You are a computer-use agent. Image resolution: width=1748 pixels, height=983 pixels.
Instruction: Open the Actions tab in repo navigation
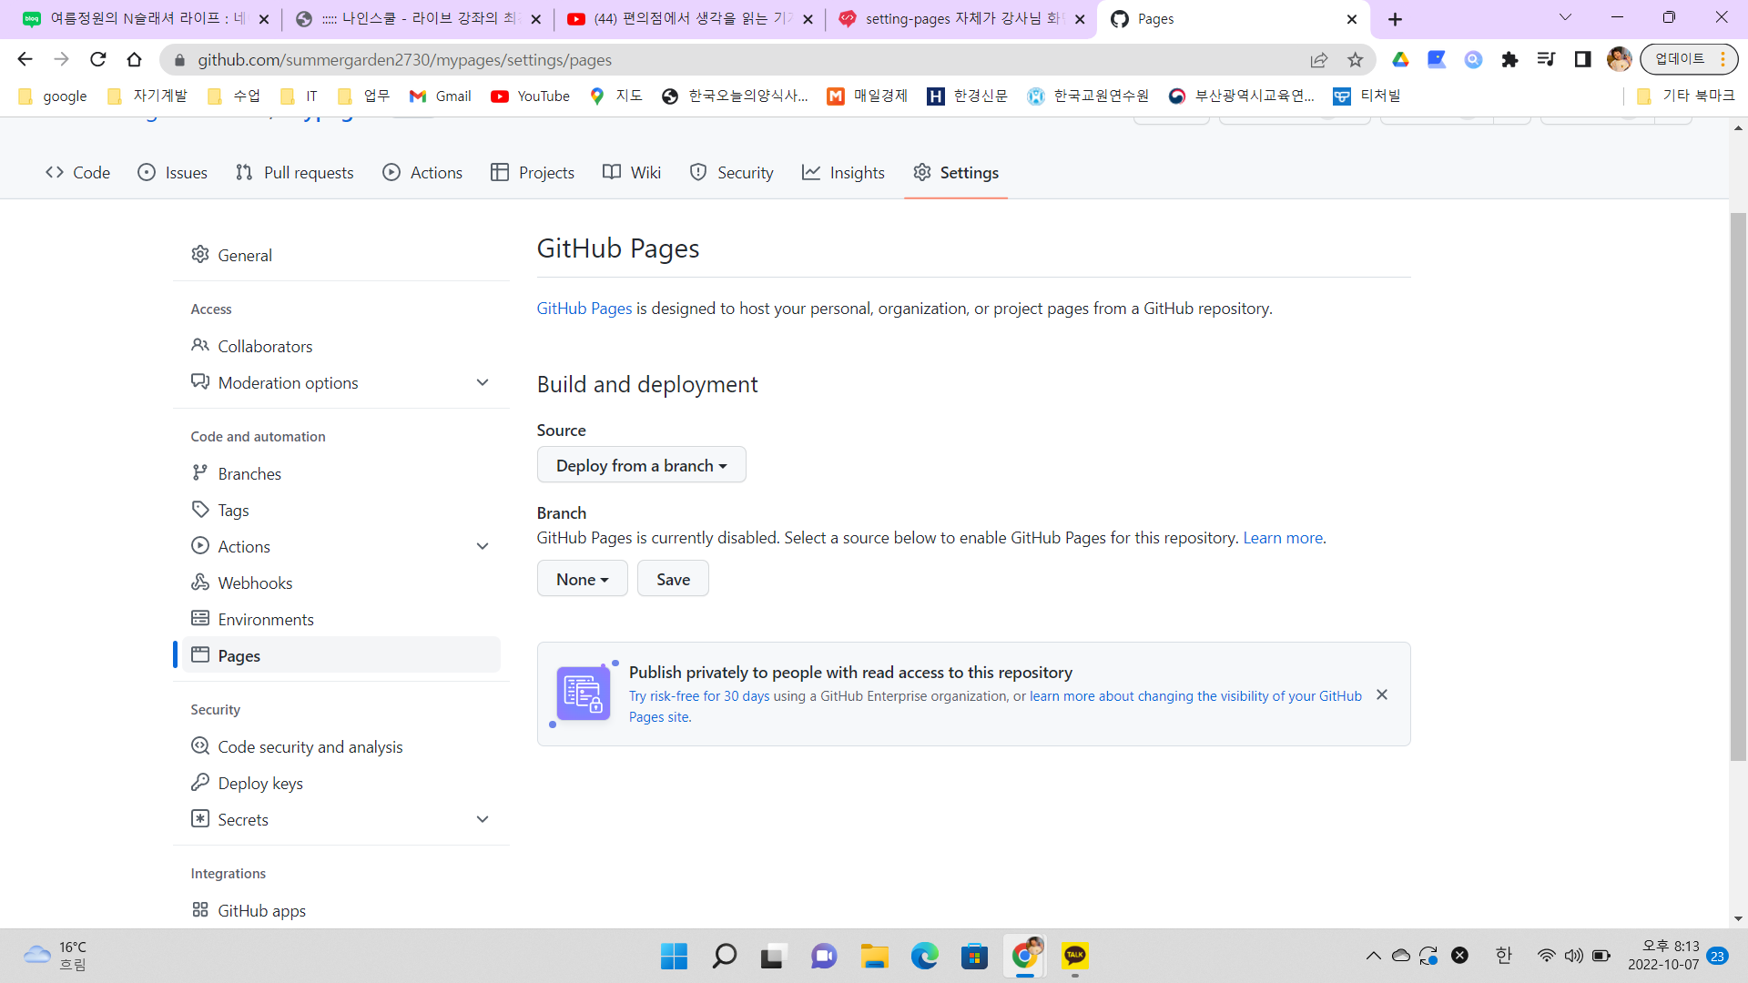(x=422, y=173)
